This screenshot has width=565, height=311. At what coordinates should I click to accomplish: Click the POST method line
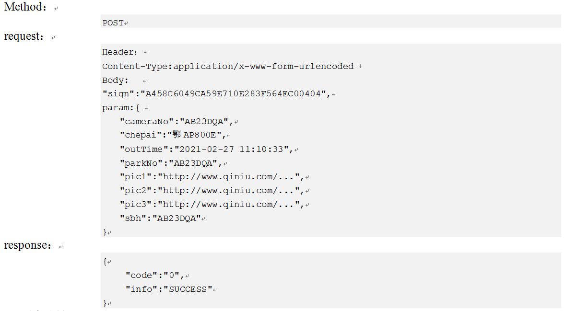tap(113, 23)
